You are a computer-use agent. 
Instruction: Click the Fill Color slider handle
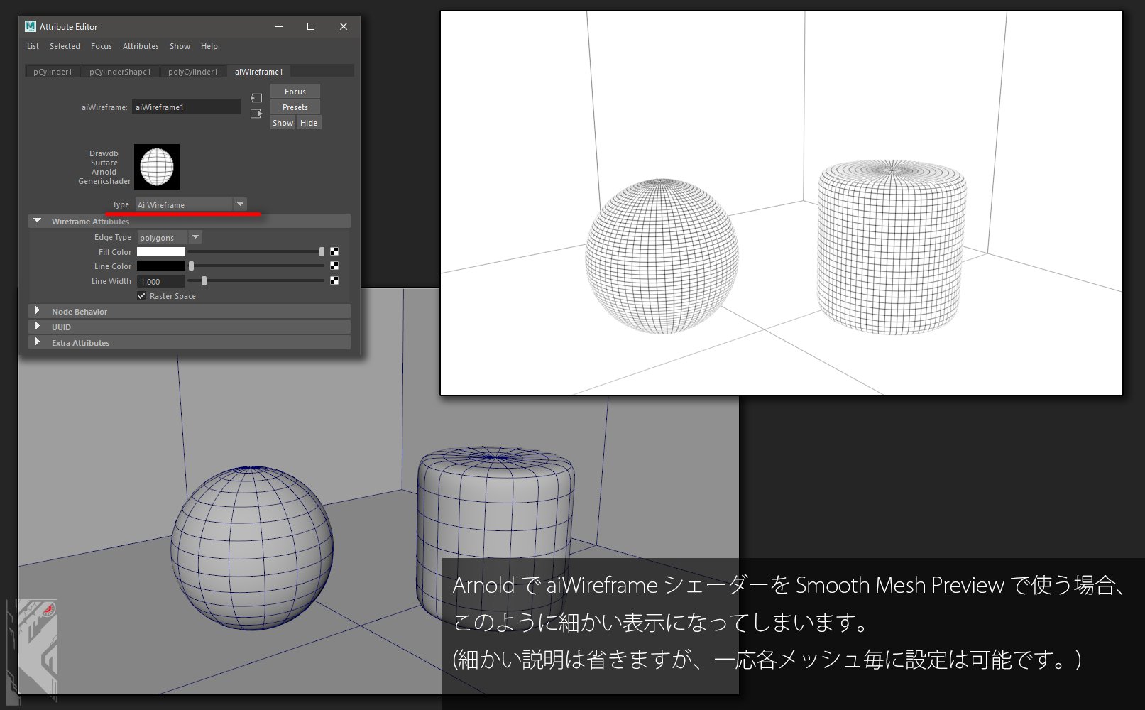[322, 251]
